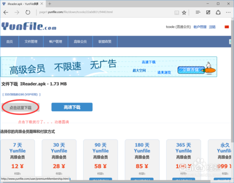The image size is (234, 183).
Task: Open 首页 in navigation bar
Action: pyautogui.click(x=9, y=42)
